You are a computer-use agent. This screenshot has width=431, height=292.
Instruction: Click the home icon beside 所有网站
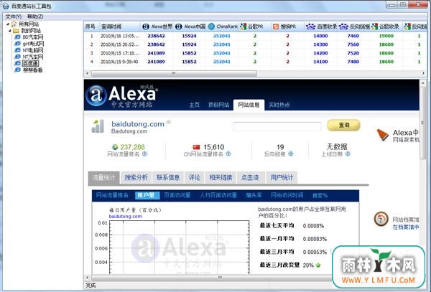pos(14,24)
